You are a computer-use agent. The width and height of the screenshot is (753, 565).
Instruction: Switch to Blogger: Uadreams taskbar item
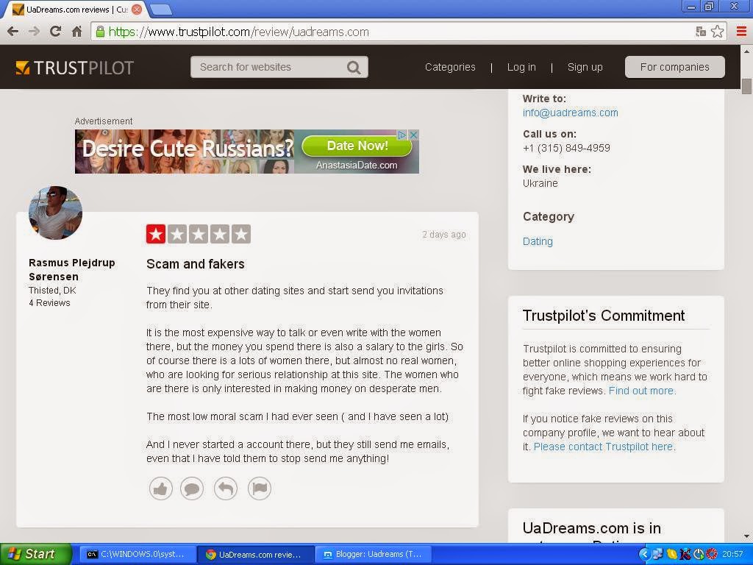[373, 554]
